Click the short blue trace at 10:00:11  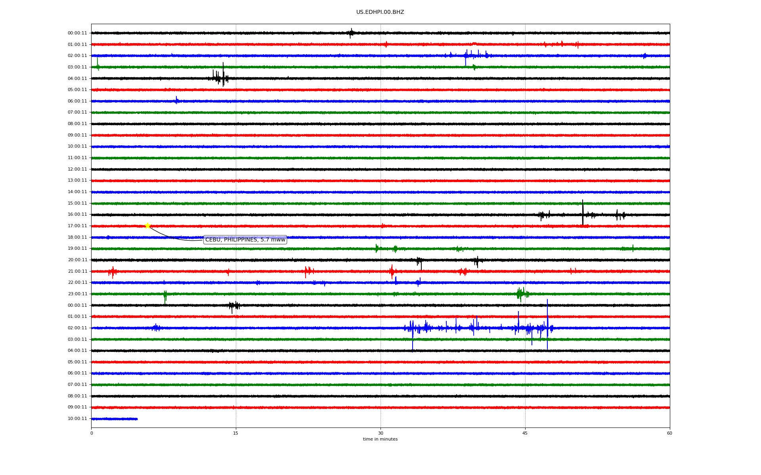pyautogui.click(x=114, y=419)
